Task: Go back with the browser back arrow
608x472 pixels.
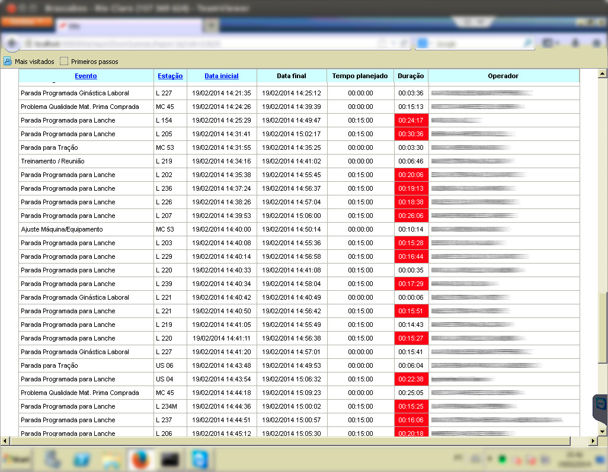Action: (x=12, y=43)
